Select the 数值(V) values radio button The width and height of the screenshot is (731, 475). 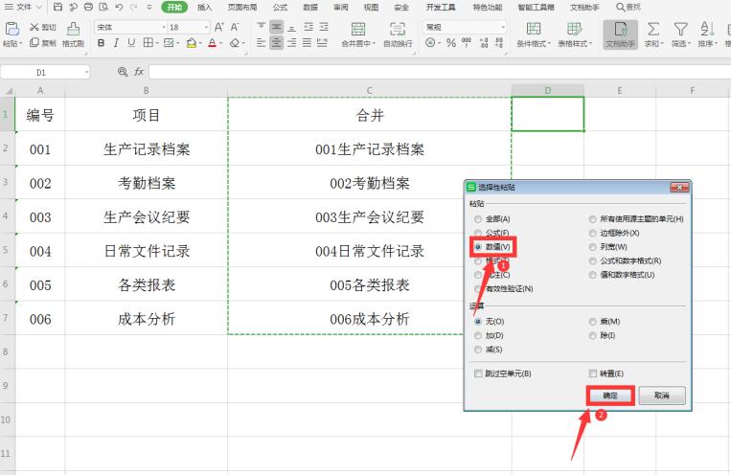478,247
